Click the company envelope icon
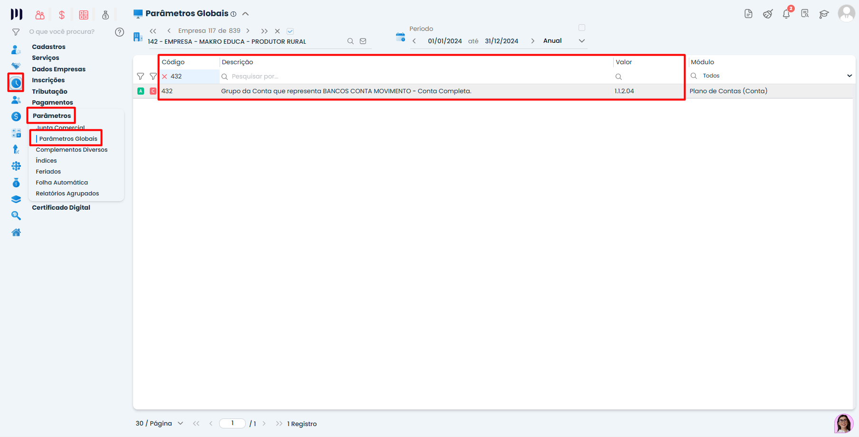 (363, 41)
